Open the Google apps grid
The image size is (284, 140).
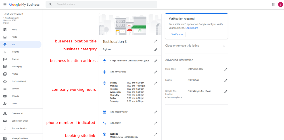(273, 5)
